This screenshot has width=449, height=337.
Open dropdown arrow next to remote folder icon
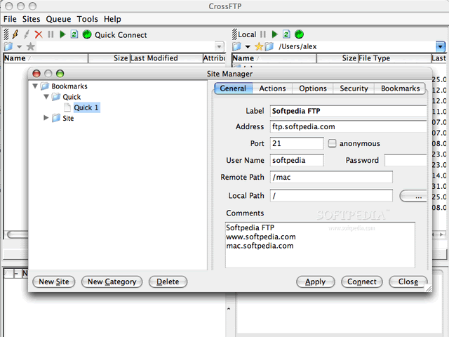pyautogui.click(x=19, y=47)
